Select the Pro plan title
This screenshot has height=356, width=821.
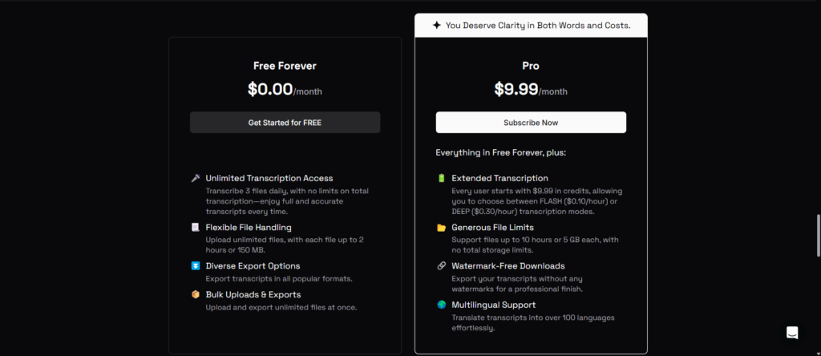point(531,66)
